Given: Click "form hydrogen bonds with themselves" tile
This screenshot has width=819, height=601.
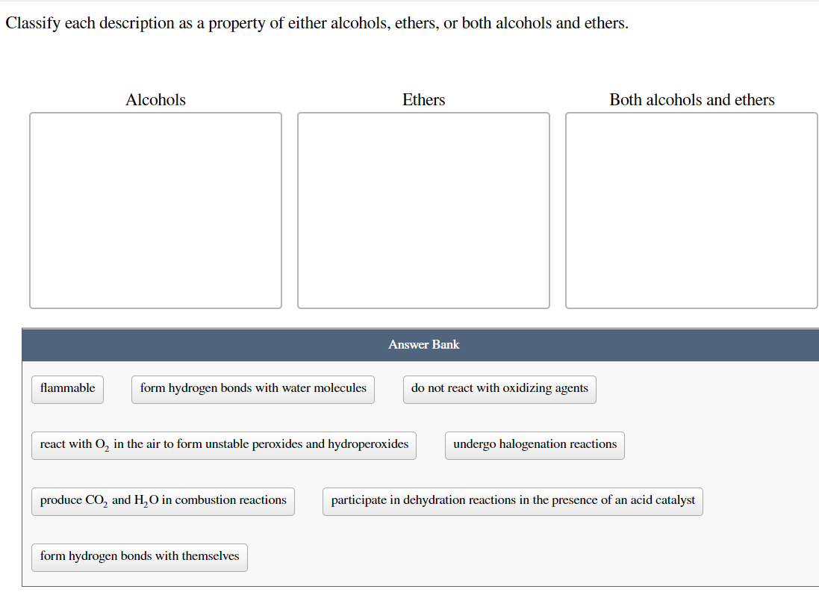Looking at the screenshot, I should pos(139,557).
